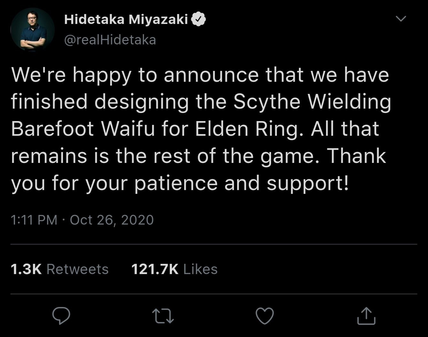Open the share icon menu

click(x=366, y=316)
